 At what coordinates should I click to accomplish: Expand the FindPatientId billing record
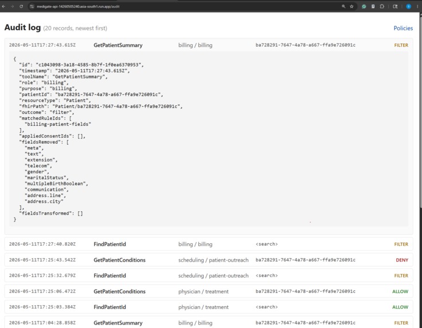pyautogui.click(x=208, y=244)
